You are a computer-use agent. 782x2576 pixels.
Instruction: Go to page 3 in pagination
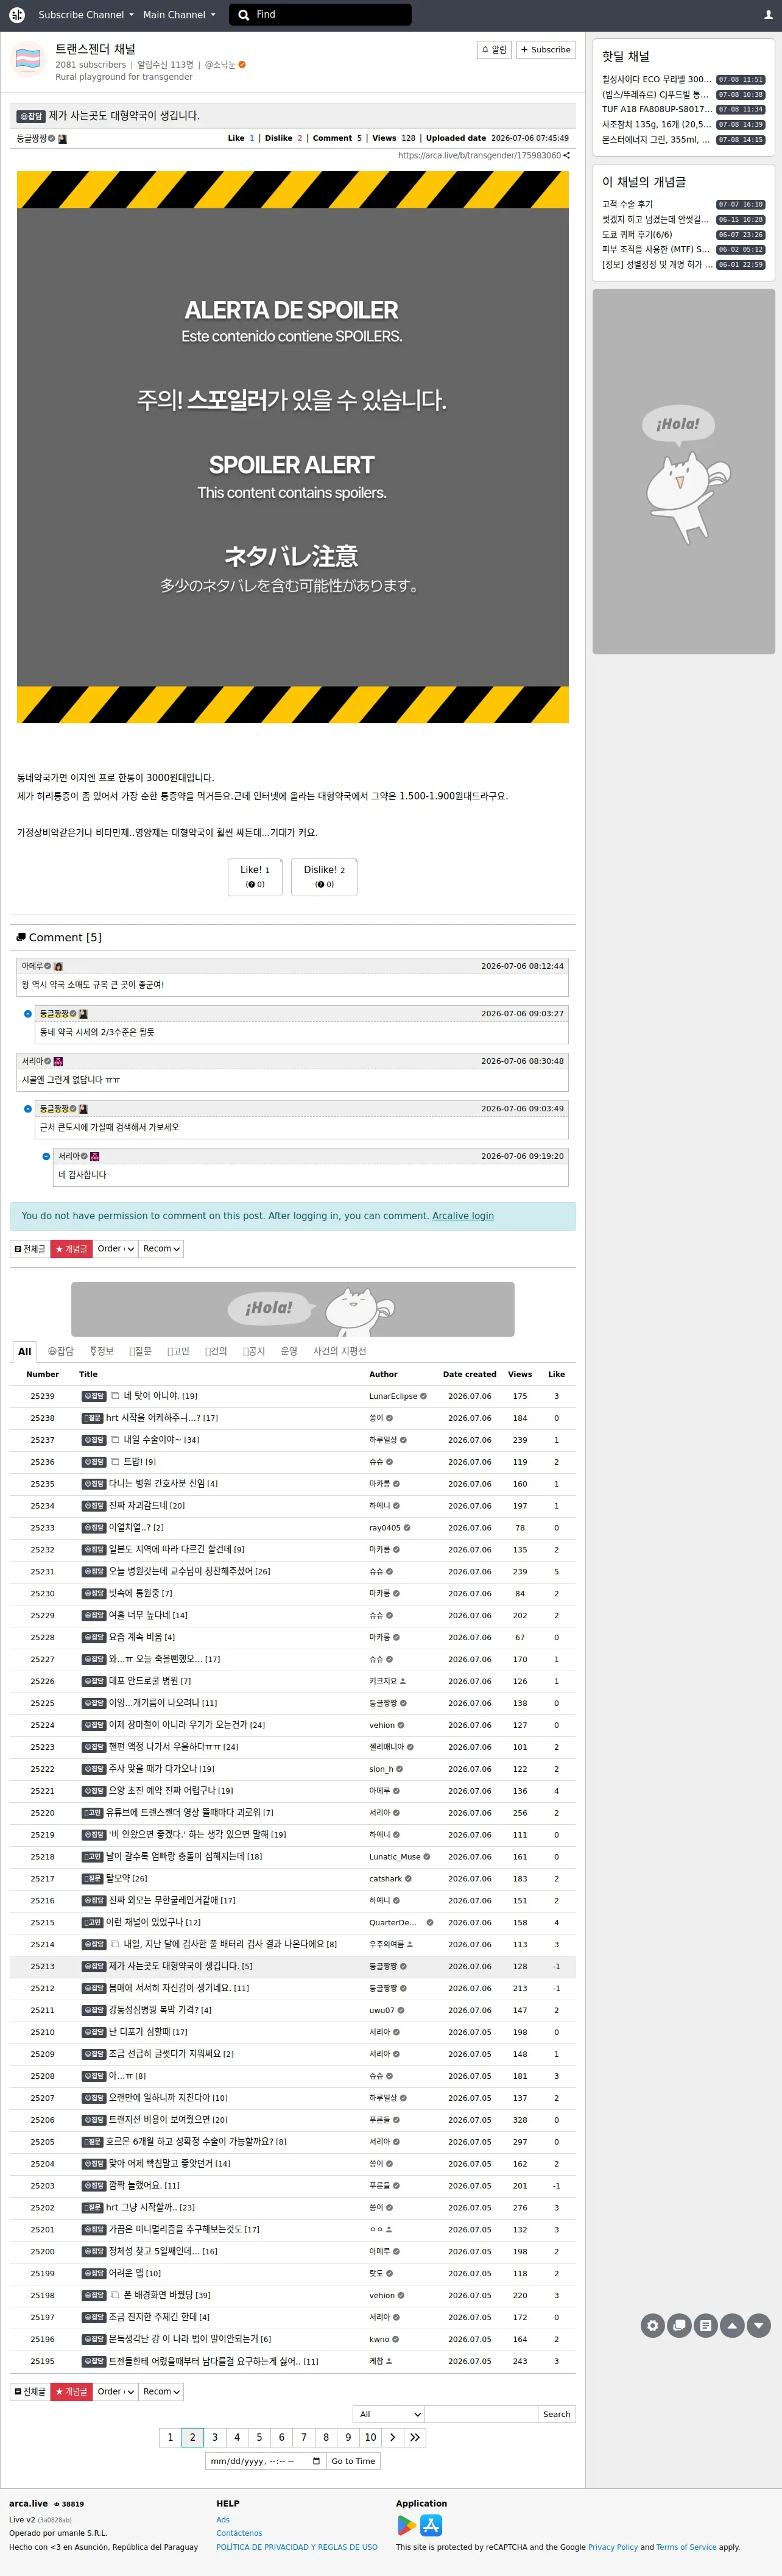click(x=215, y=2437)
